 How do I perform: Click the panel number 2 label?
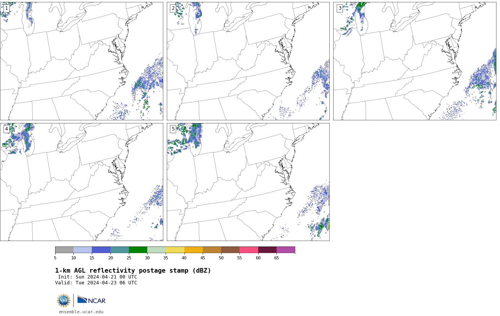173,8
